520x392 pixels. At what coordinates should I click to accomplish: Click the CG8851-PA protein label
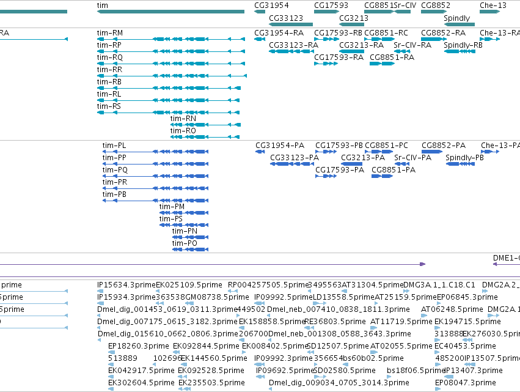click(394, 170)
